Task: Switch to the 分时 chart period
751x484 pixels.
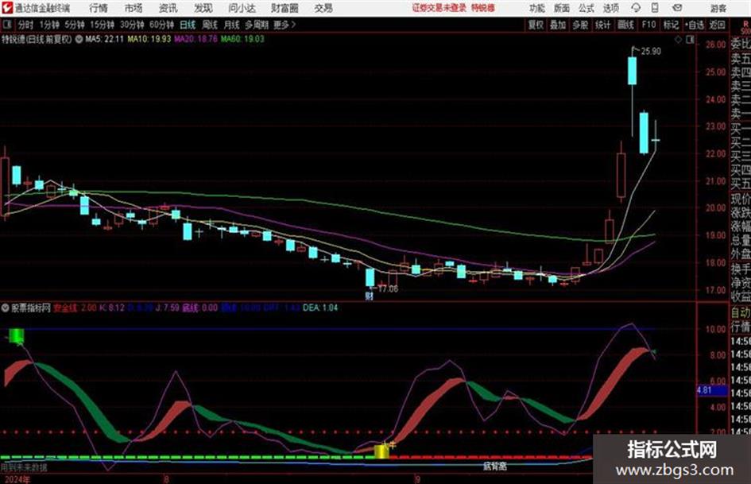Action: (x=26, y=25)
